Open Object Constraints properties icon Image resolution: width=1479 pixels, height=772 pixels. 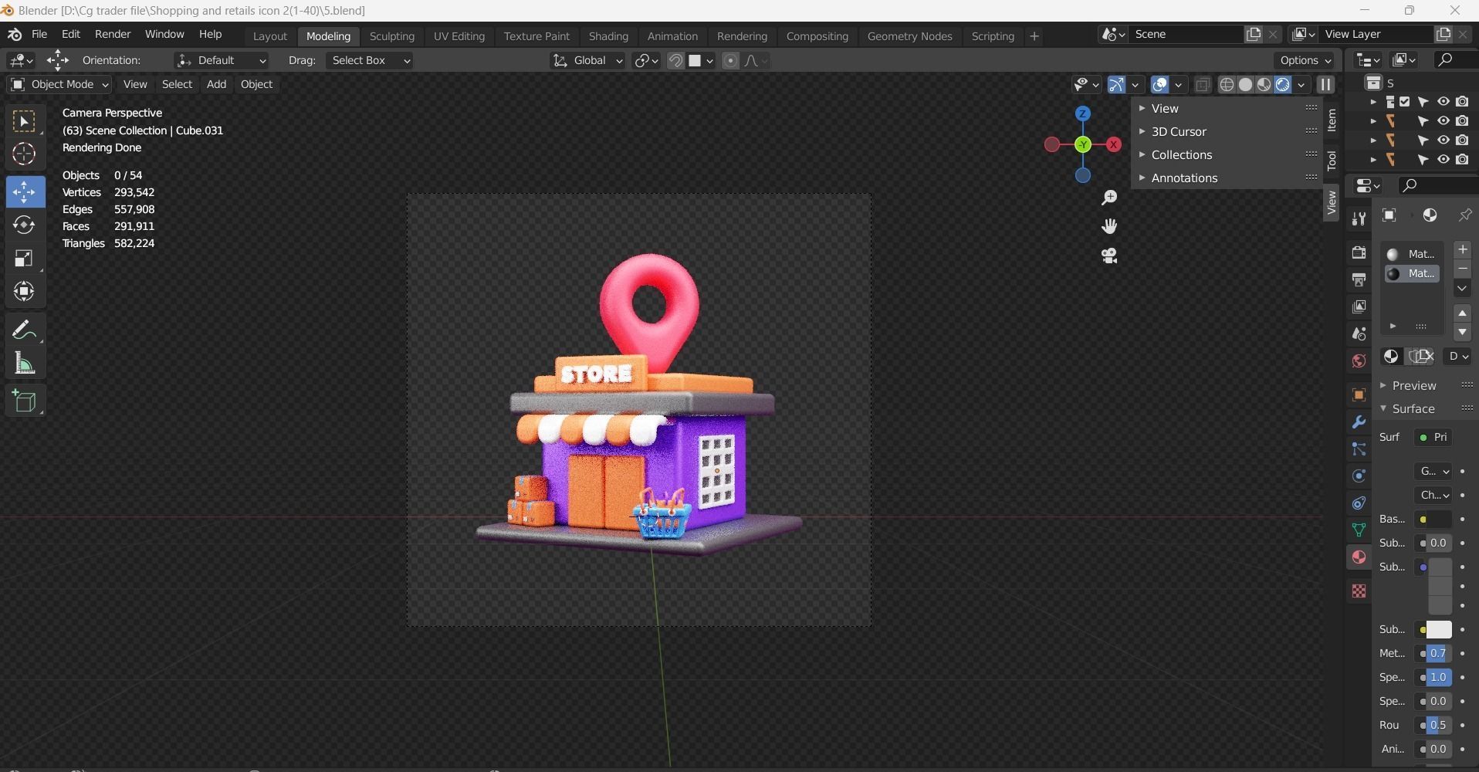tap(1359, 503)
